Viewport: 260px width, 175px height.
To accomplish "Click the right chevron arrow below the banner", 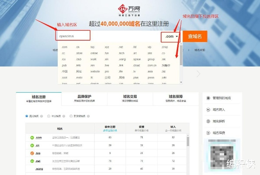I will 198,74.
